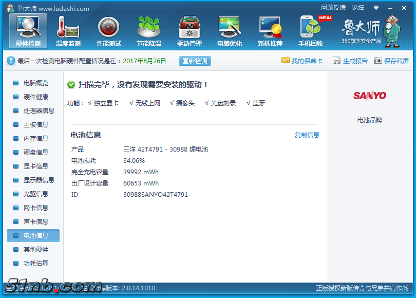Click the battery ID 30988SANYO42T4791

pos(156,195)
